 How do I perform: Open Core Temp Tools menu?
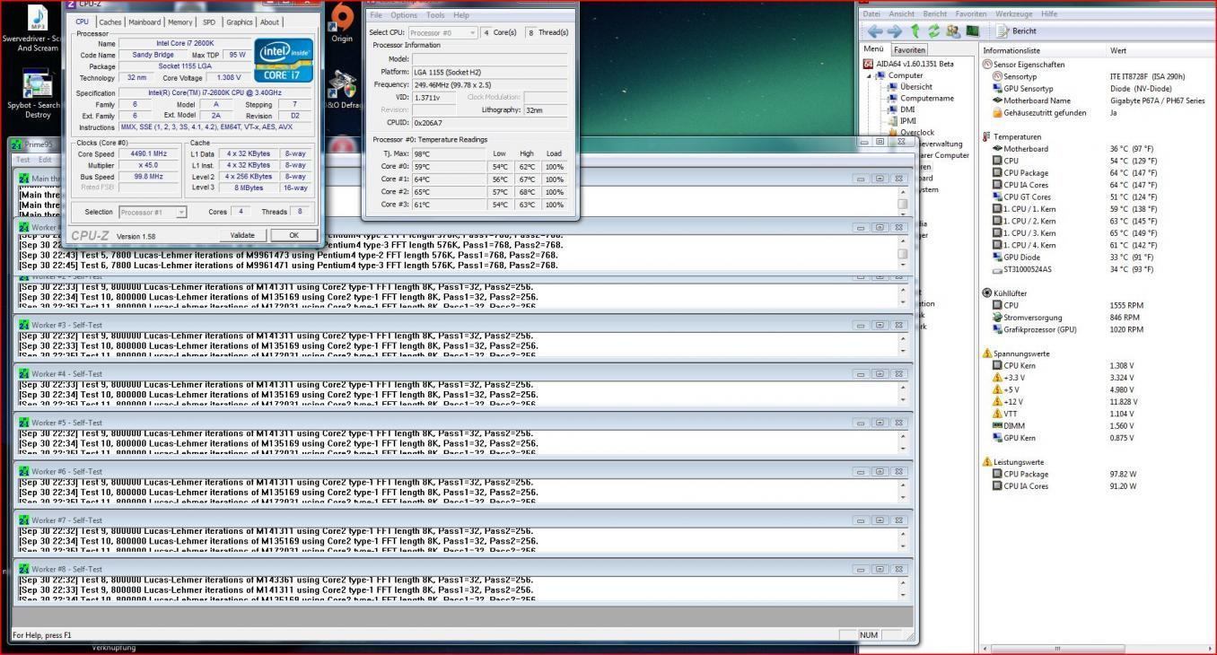tap(435, 15)
